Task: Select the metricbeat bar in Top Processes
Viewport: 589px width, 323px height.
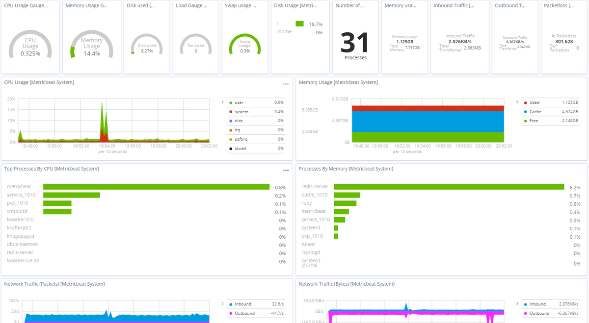Action: 157,187
